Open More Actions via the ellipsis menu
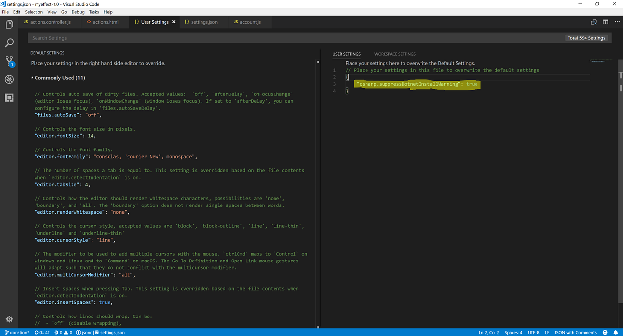The height and width of the screenshot is (336, 623). point(617,22)
